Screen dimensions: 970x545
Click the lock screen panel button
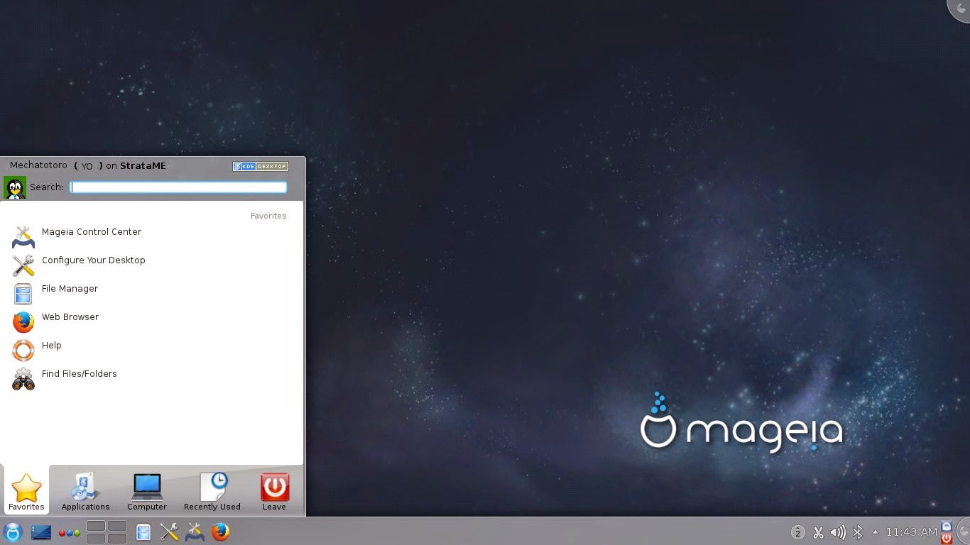946,526
